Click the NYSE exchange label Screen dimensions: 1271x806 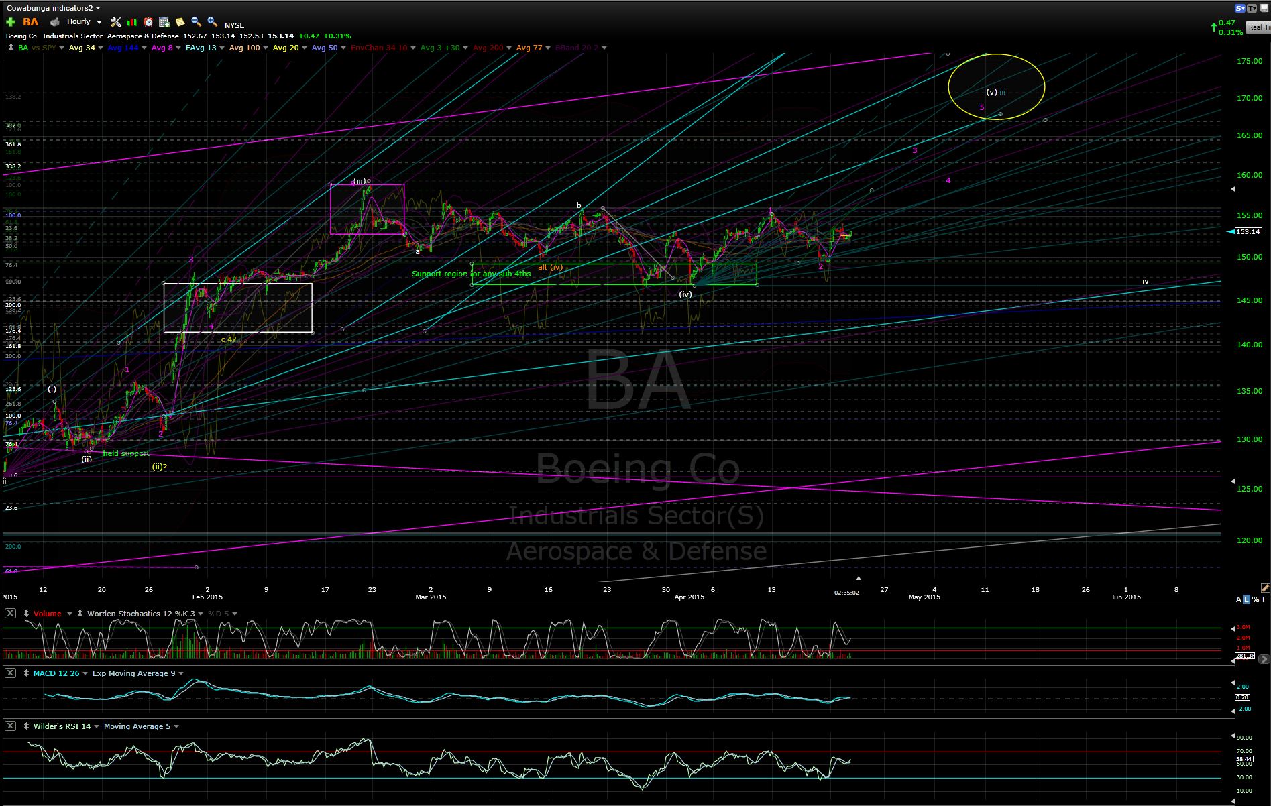tap(235, 25)
